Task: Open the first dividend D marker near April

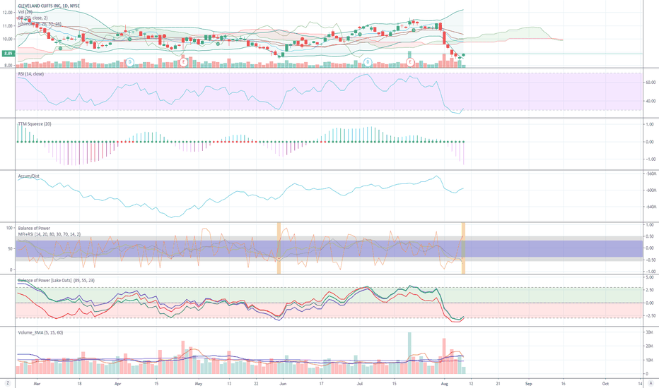Action: click(130, 62)
